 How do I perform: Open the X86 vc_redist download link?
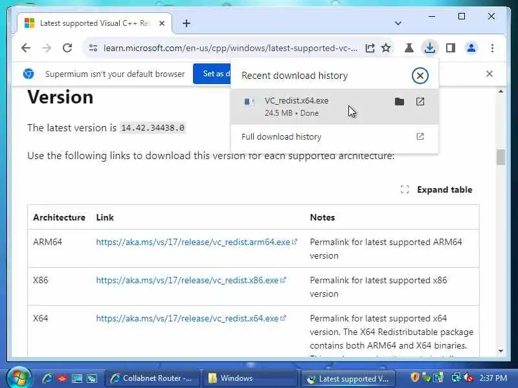pos(190,281)
